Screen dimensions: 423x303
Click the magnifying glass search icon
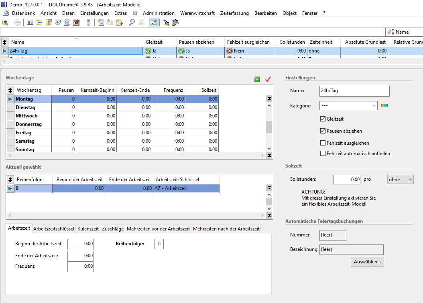tap(132, 22)
